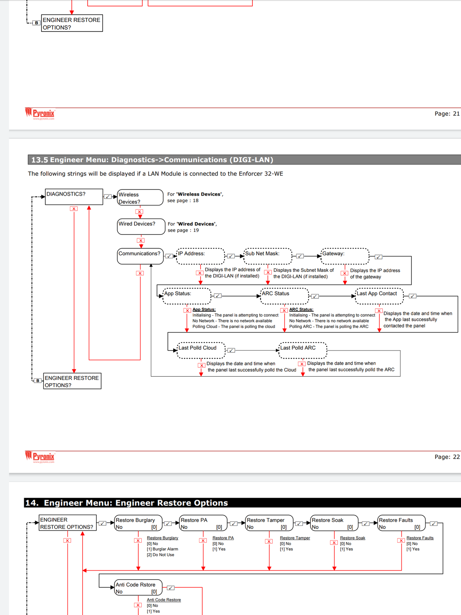This screenshot has width=461, height=615.
Task: Click the red cross below Wireless Devices? box
Action: coord(139,212)
